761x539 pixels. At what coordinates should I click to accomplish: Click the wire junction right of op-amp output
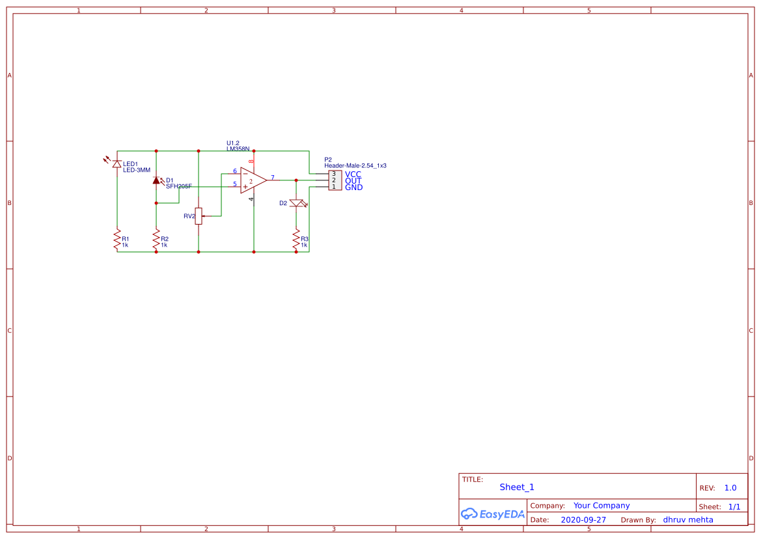click(296, 180)
